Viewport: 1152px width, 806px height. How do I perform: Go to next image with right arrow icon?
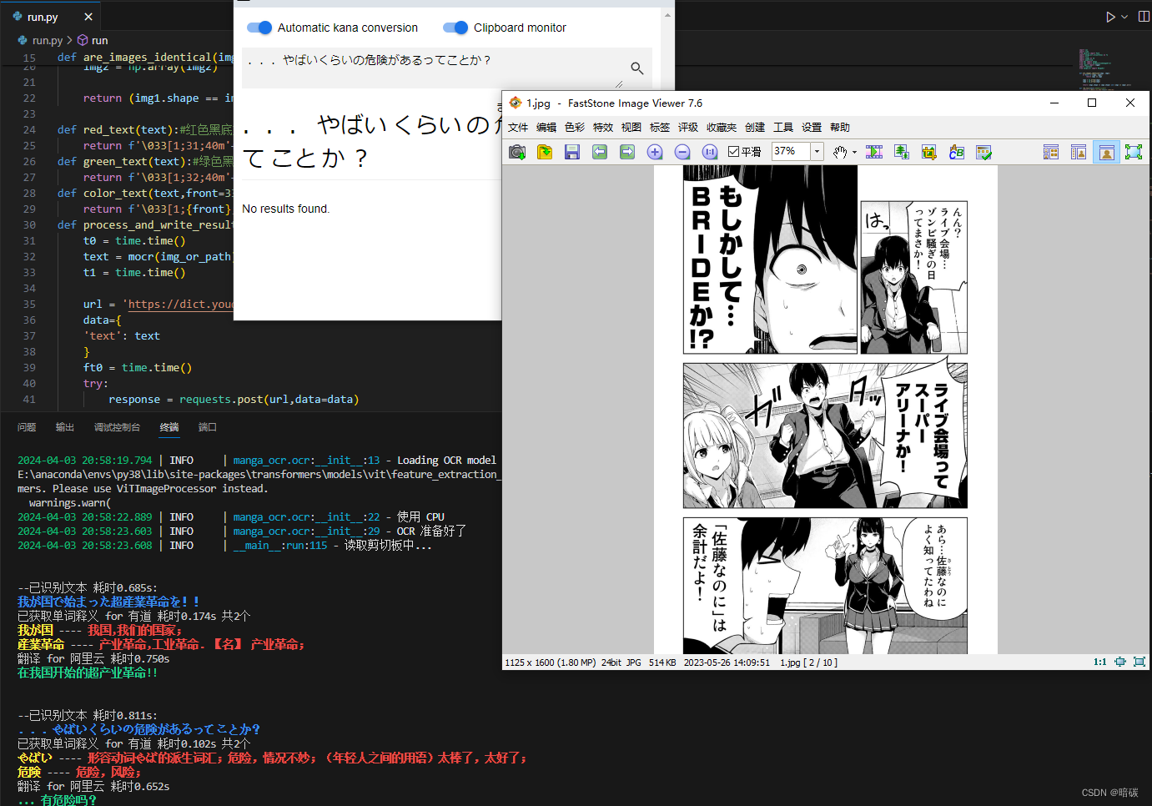coord(627,152)
